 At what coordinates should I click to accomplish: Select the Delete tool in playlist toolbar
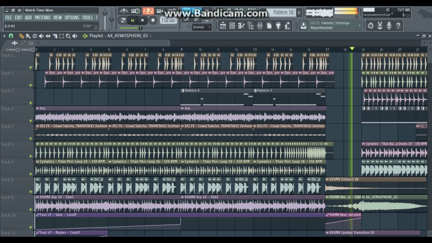click(x=35, y=36)
